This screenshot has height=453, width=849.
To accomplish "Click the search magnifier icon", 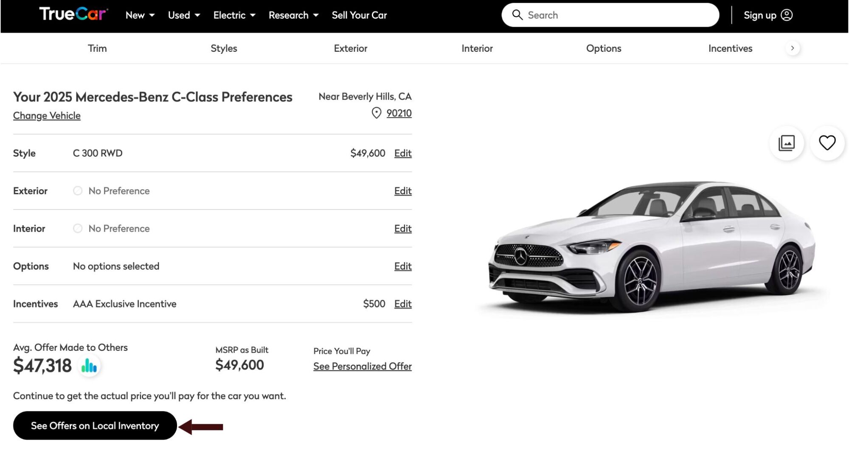I will coord(517,15).
